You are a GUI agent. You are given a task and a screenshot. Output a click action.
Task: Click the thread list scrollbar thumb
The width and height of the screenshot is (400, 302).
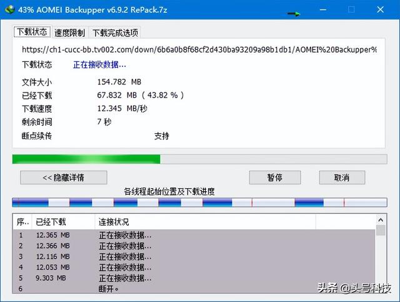pos(381,230)
